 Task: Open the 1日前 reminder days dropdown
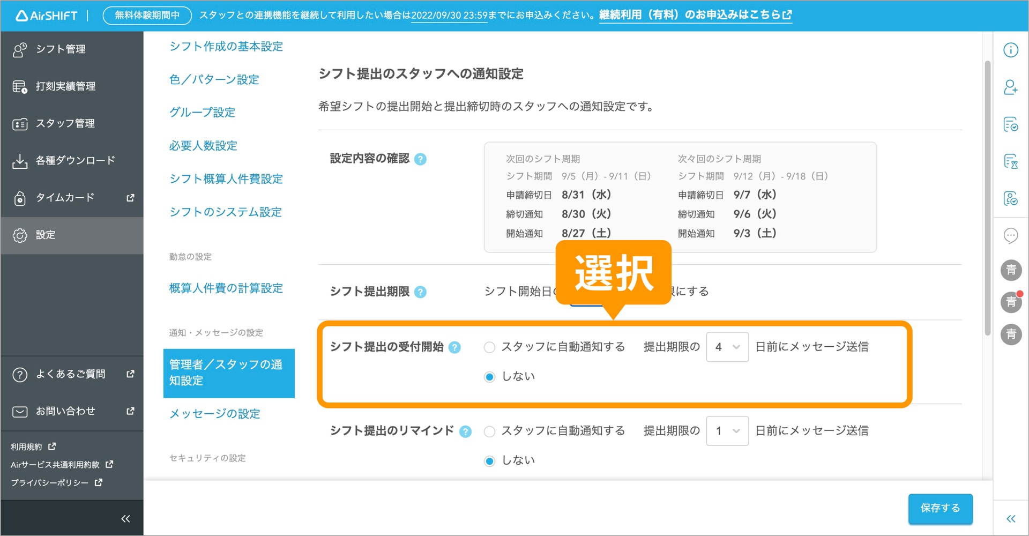727,431
